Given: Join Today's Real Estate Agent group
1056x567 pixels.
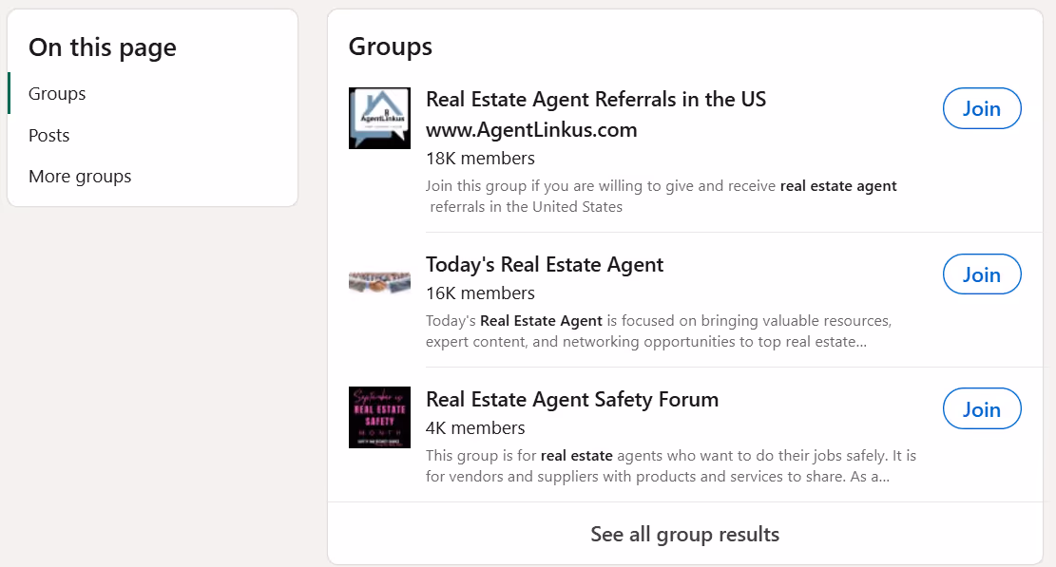Looking at the screenshot, I should click(x=982, y=274).
